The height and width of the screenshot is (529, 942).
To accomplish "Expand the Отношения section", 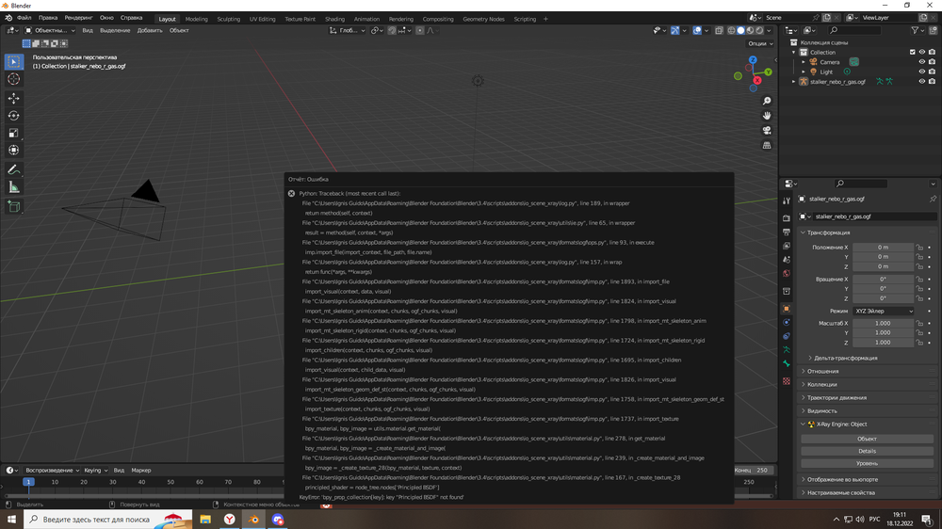I will 822,371.
